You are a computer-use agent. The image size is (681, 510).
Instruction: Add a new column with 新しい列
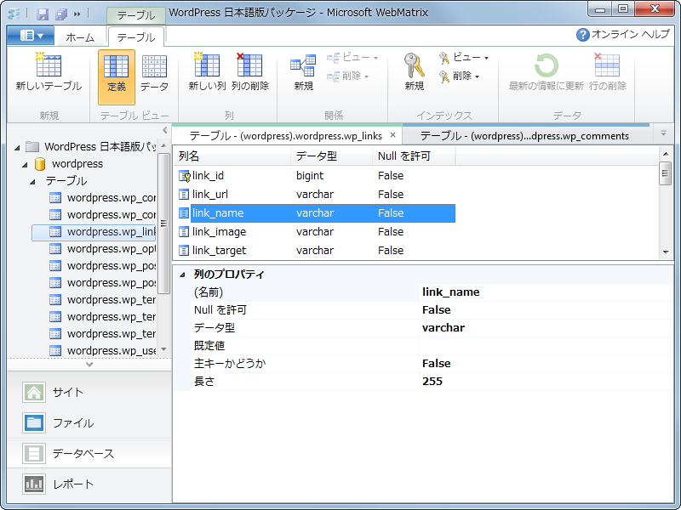(207, 71)
